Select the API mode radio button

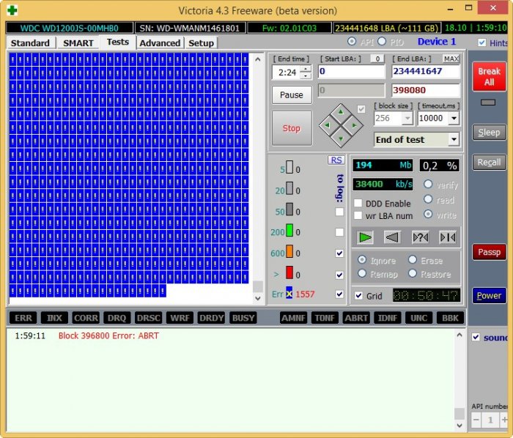352,42
